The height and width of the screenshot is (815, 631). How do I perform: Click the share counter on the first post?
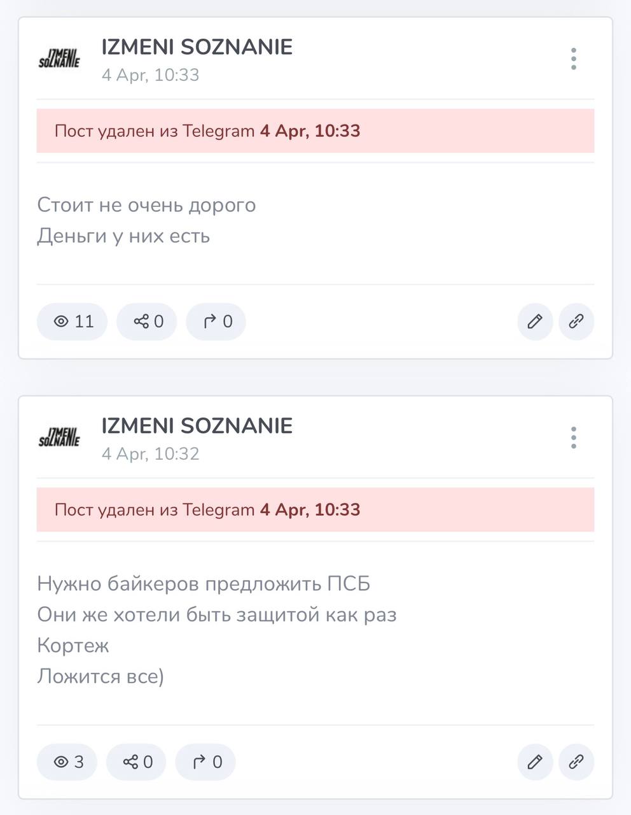[147, 322]
